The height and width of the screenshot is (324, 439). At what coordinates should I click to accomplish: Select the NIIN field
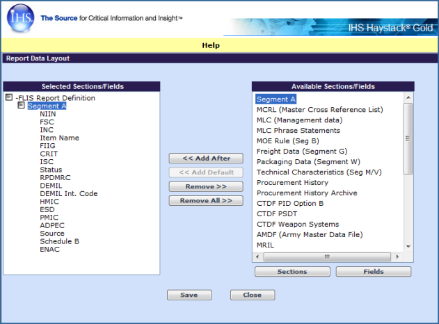48,114
